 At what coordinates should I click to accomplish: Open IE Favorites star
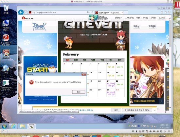pyautogui.click(x=166, y=12)
